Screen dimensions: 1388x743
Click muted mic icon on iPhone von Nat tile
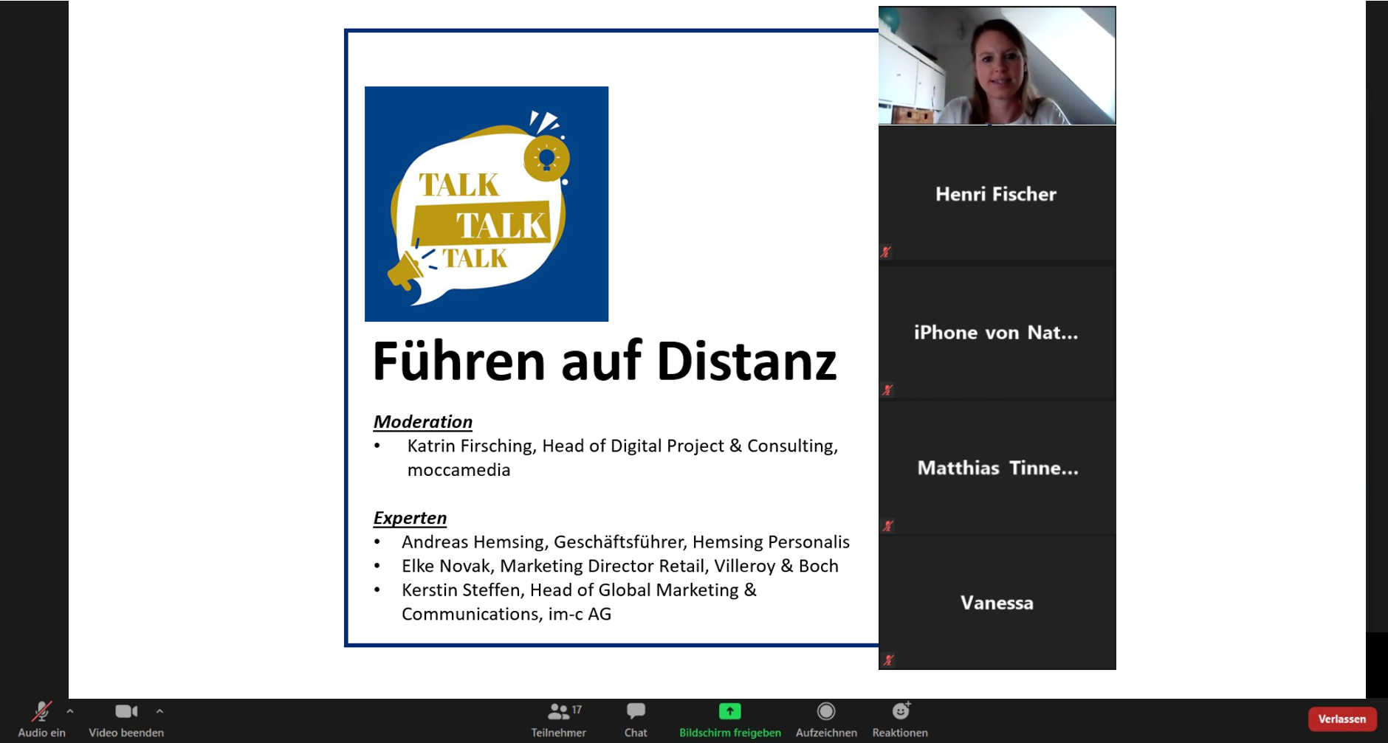pos(887,390)
